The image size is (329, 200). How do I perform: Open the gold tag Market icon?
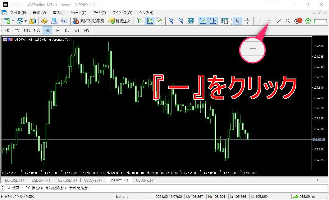coord(44,21)
